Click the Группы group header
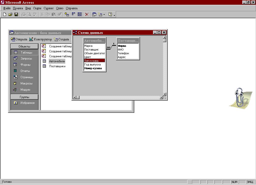 pos(24,97)
